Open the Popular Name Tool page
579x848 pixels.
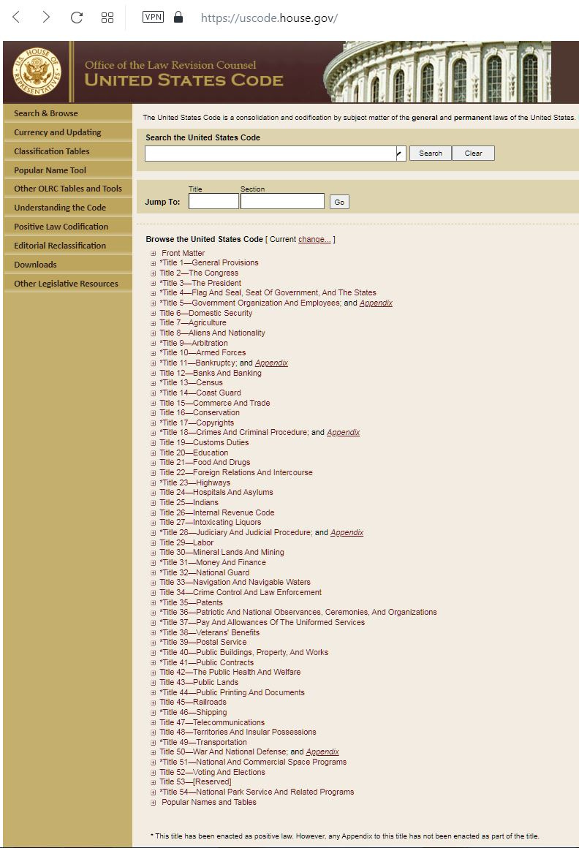pyautogui.click(x=67, y=170)
